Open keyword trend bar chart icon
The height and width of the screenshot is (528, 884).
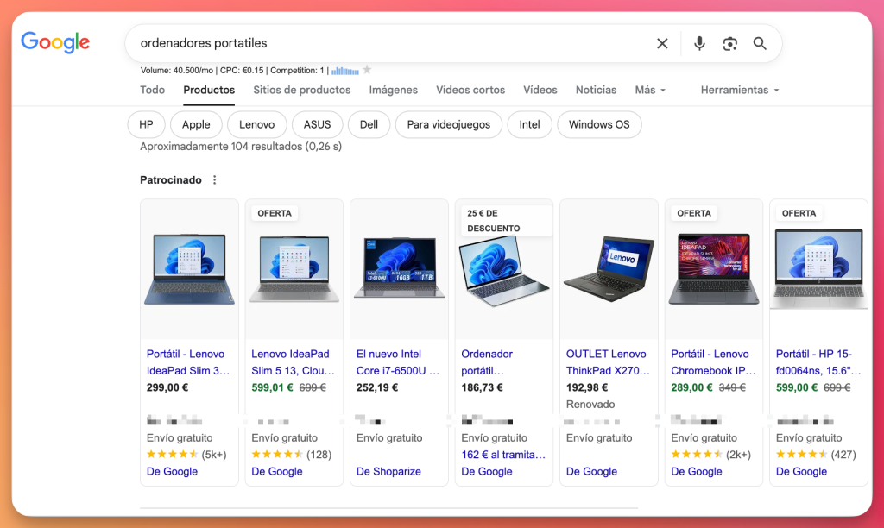(345, 71)
